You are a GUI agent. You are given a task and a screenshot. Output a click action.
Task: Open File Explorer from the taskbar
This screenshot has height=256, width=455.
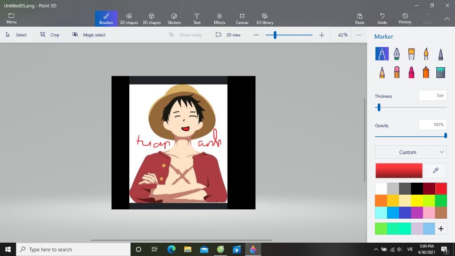pos(188,249)
